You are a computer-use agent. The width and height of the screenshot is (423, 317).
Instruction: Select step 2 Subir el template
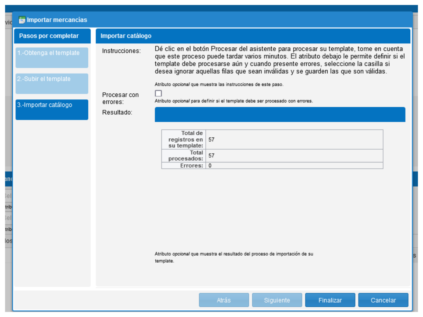(x=52, y=84)
